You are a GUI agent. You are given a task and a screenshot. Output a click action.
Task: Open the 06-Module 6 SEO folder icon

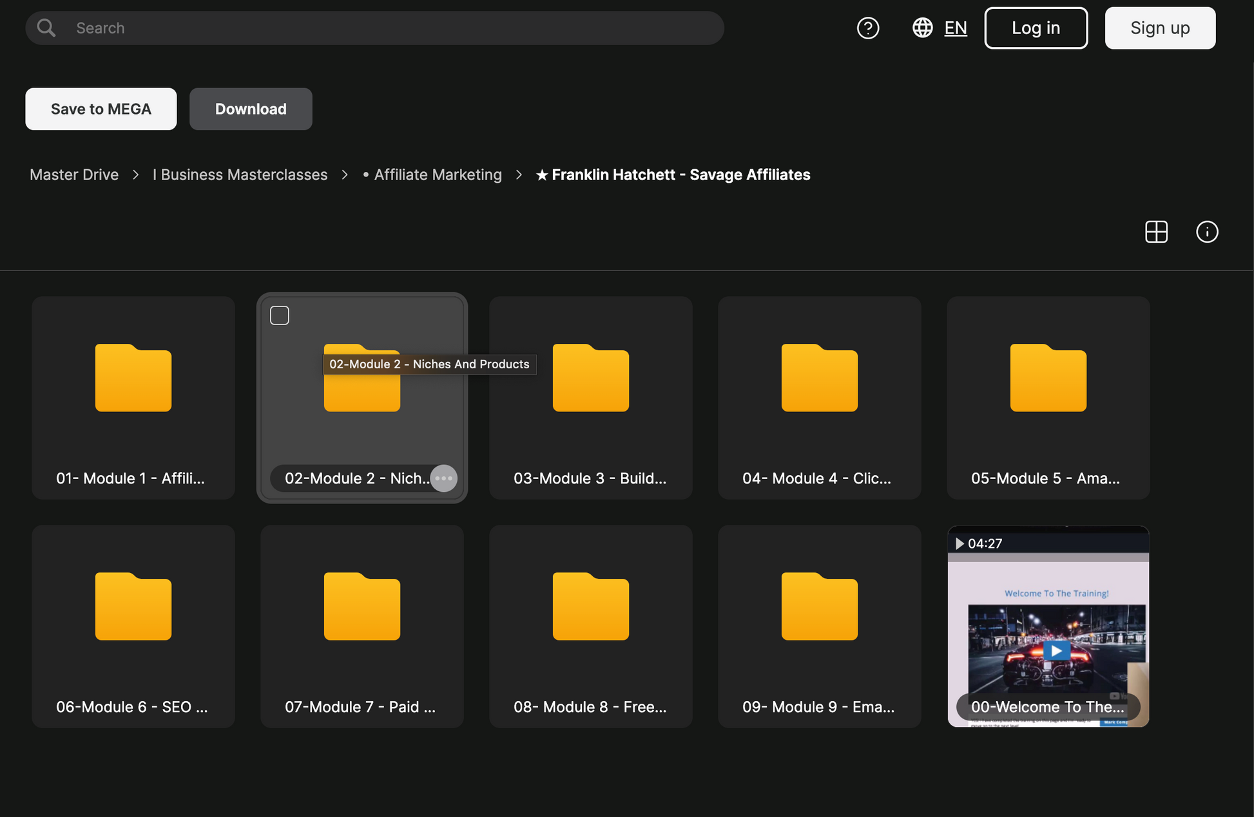point(133,606)
